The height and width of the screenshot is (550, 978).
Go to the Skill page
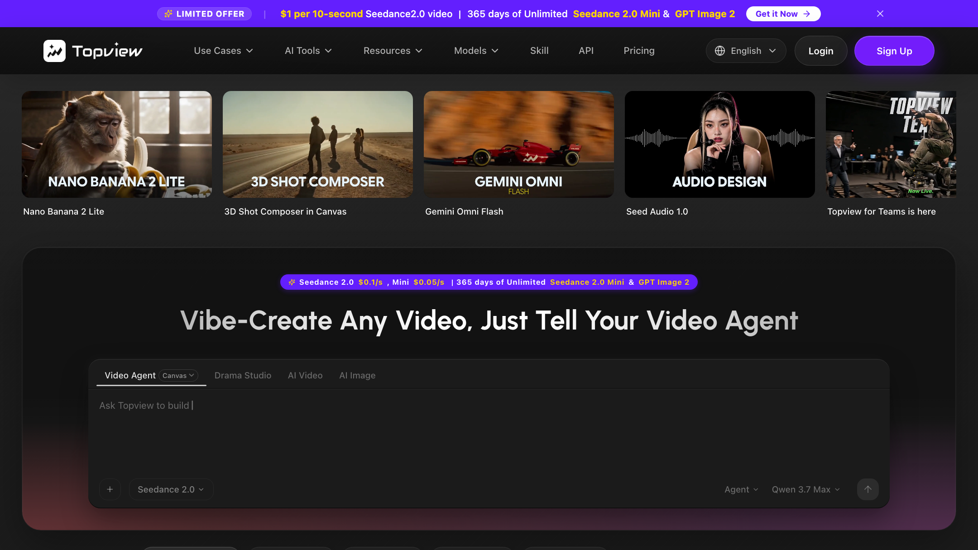pos(539,51)
